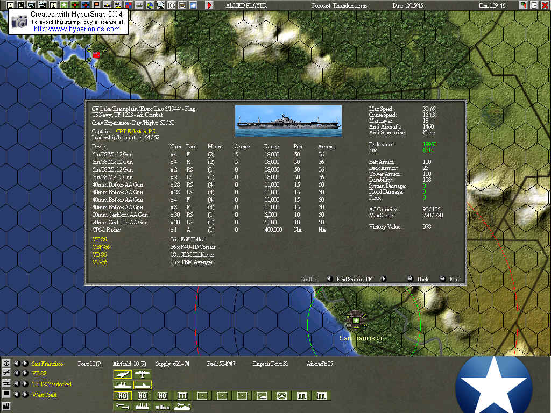Previous command arrow beside West Coast

[x=17, y=394]
